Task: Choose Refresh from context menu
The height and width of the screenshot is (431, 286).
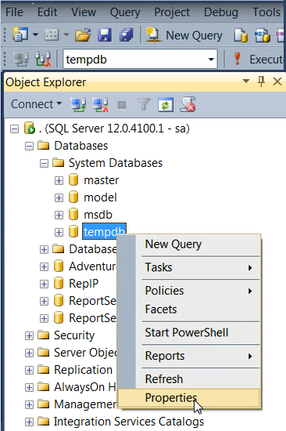Action: (x=189, y=379)
